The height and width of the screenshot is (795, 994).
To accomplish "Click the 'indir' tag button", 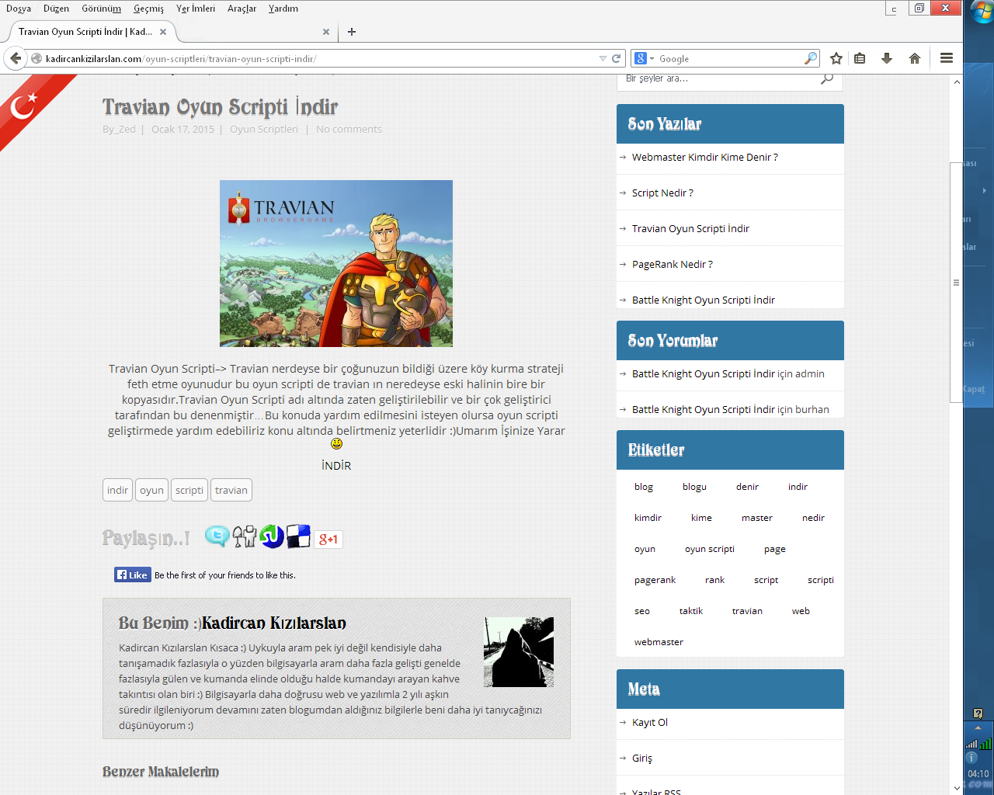I will pyautogui.click(x=117, y=490).
